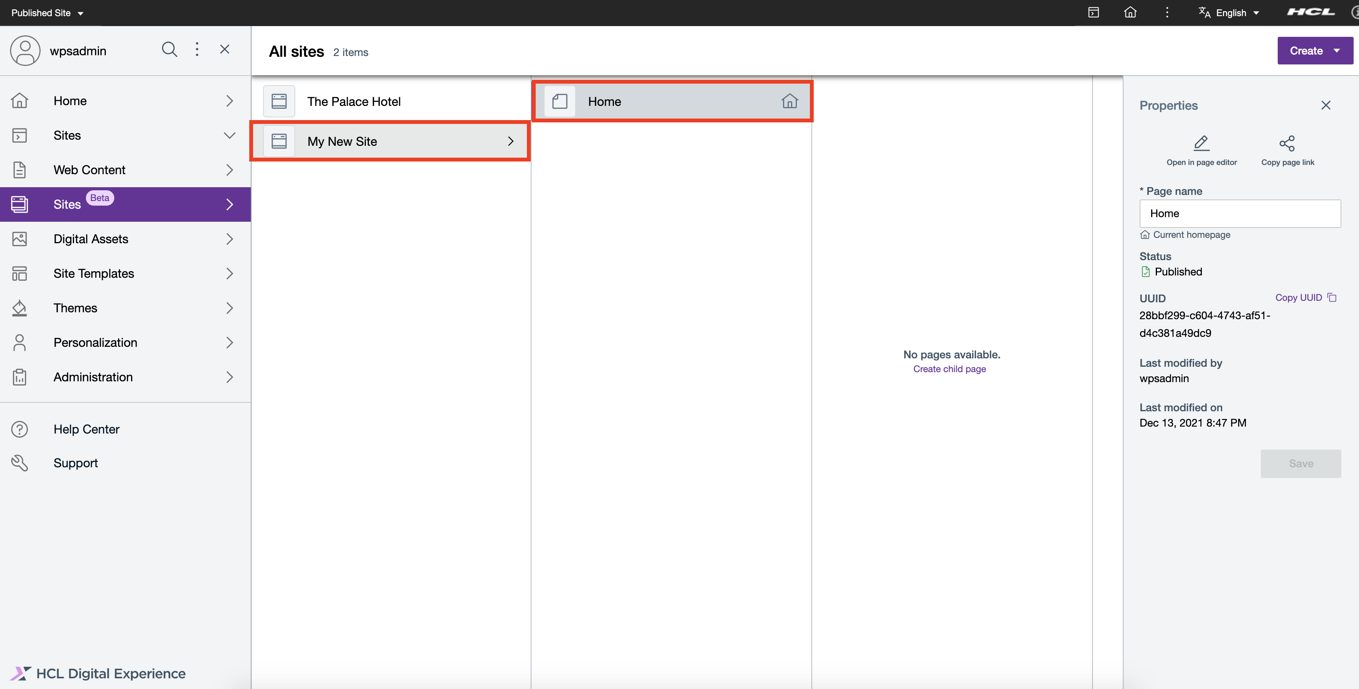1359x689 pixels.
Task: Click the Create child page link
Action: 949,369
